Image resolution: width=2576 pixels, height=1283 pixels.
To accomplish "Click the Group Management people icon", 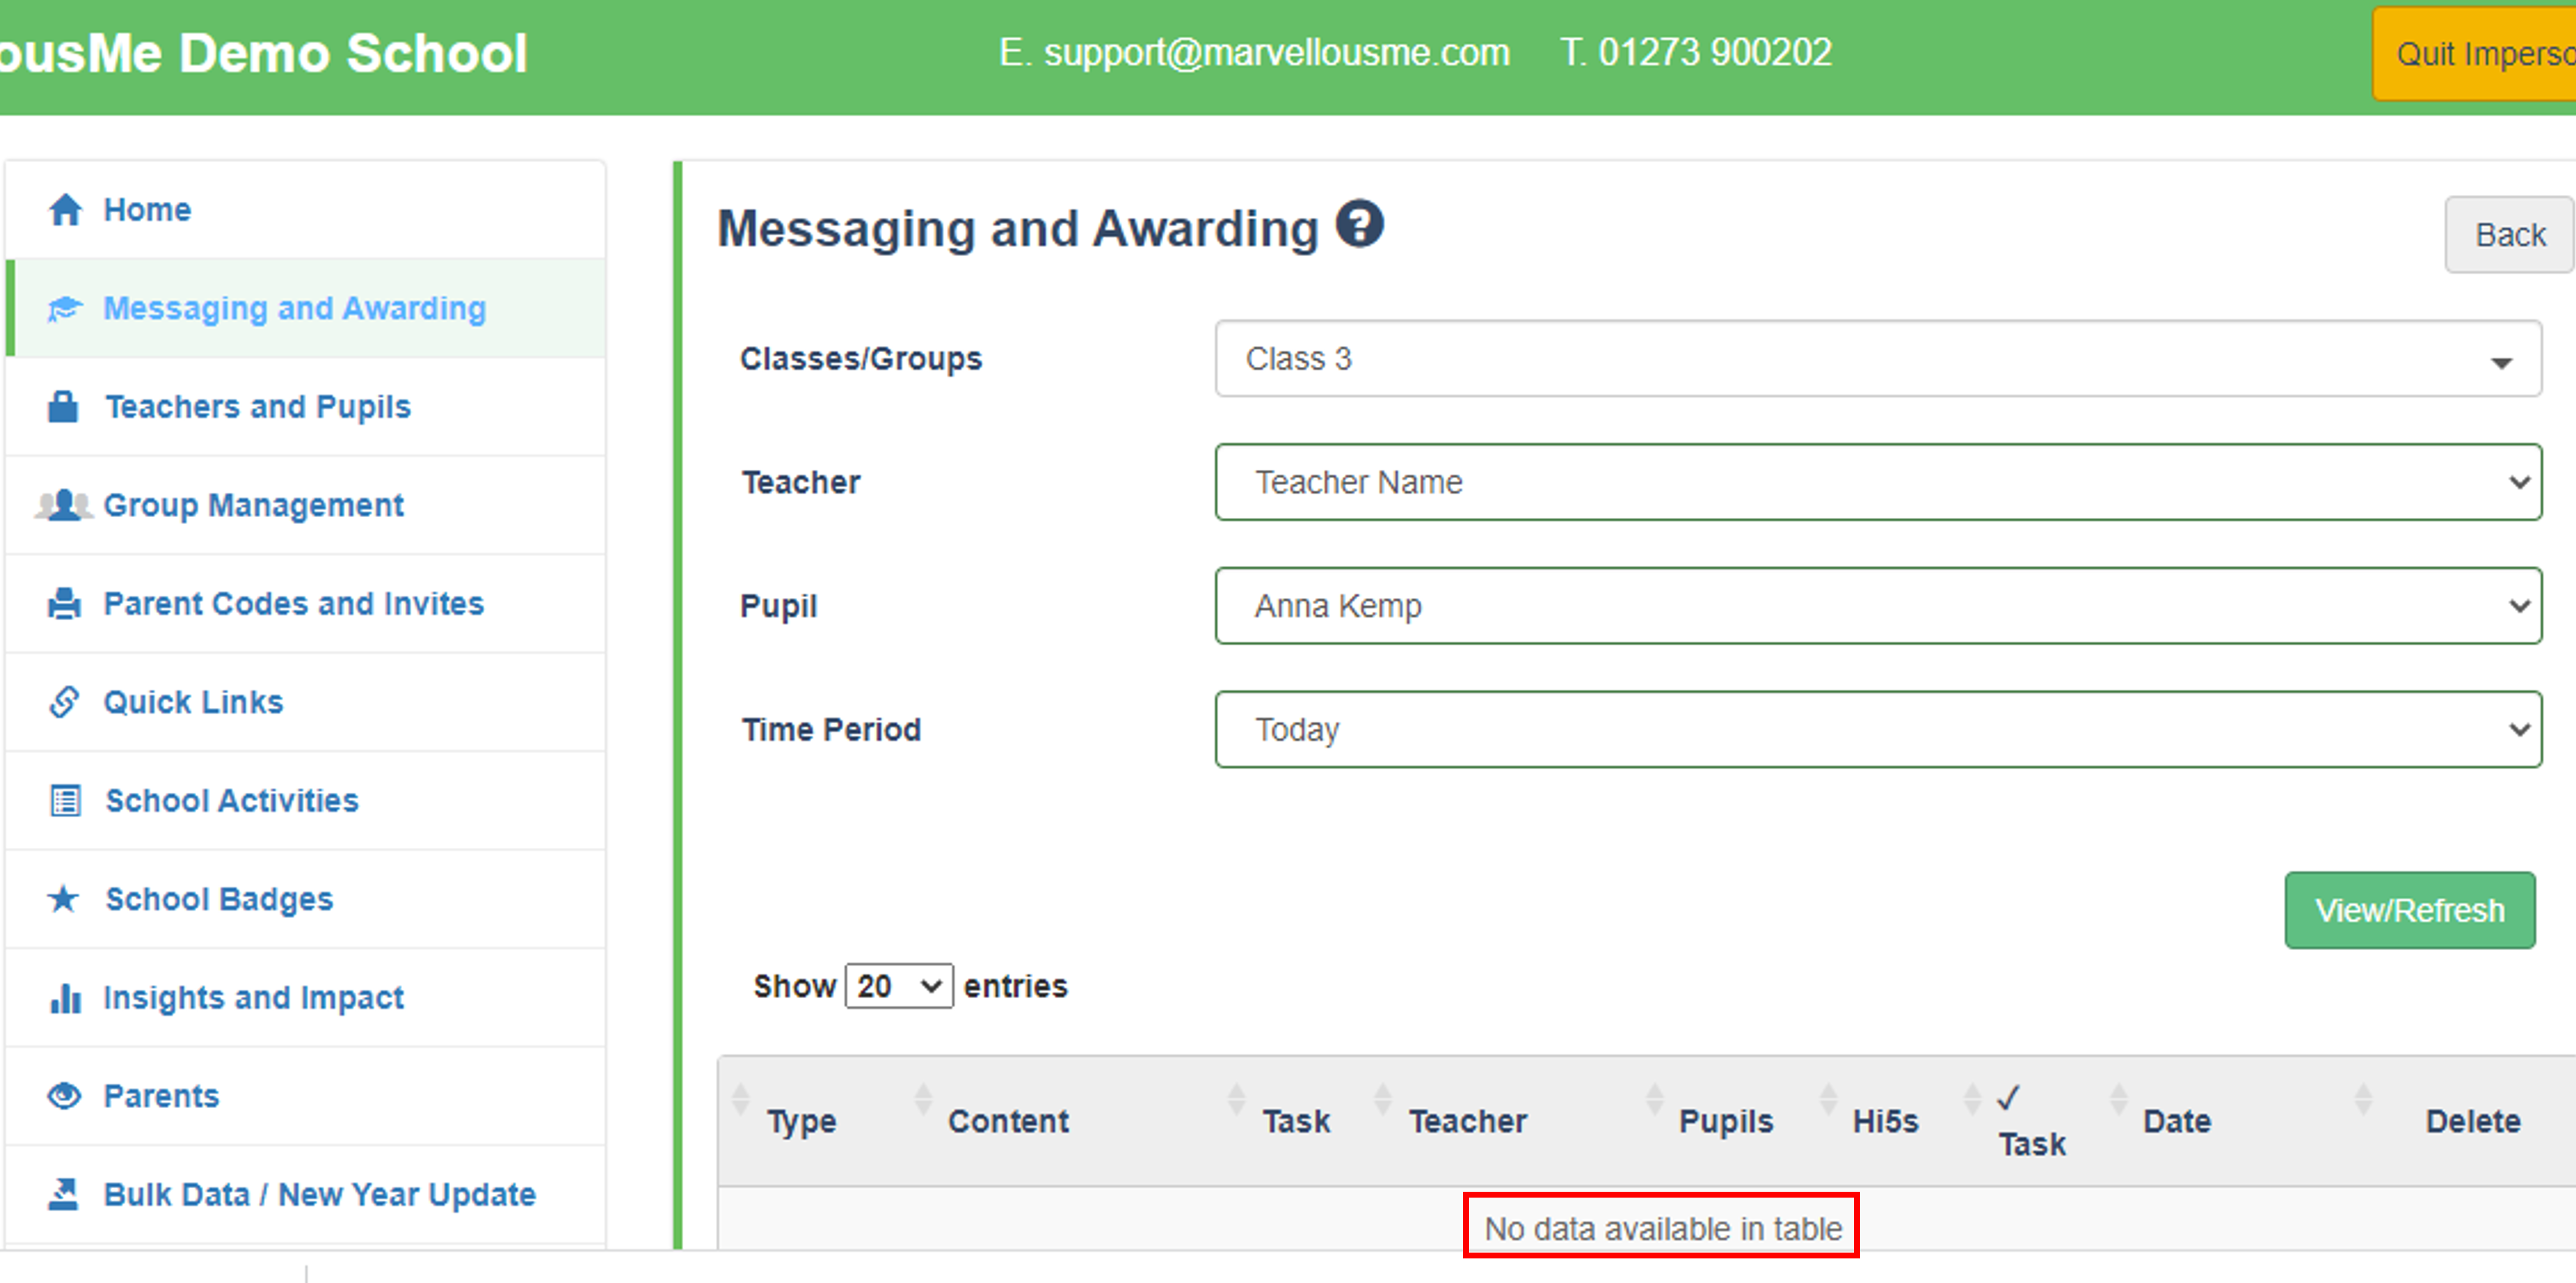I will (63, 505).
